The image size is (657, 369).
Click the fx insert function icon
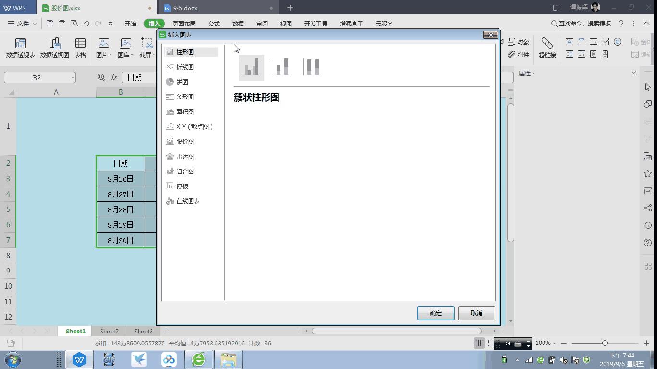tap(114, 77)
